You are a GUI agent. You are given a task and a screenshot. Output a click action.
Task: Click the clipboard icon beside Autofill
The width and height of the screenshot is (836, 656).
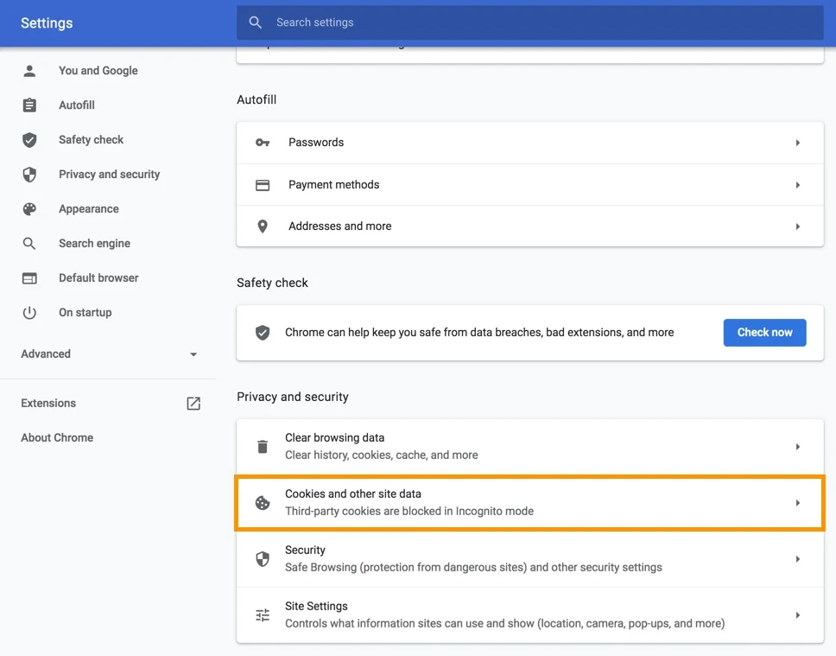[29, 105]
